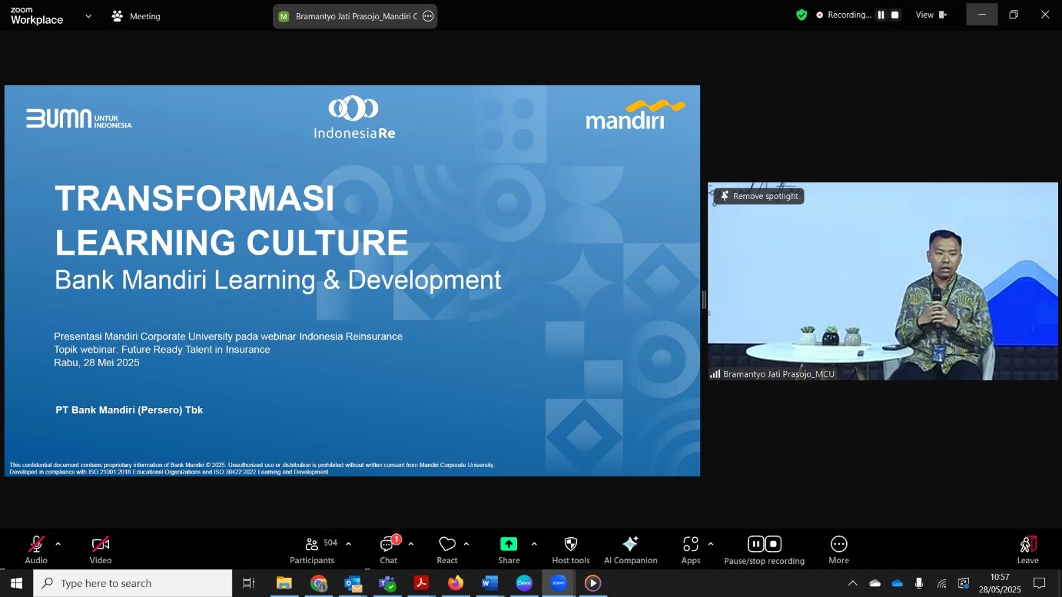1062x597 pixels.
Task: Stop recording in bottom toolbar
Action: [x=773, y=544]
